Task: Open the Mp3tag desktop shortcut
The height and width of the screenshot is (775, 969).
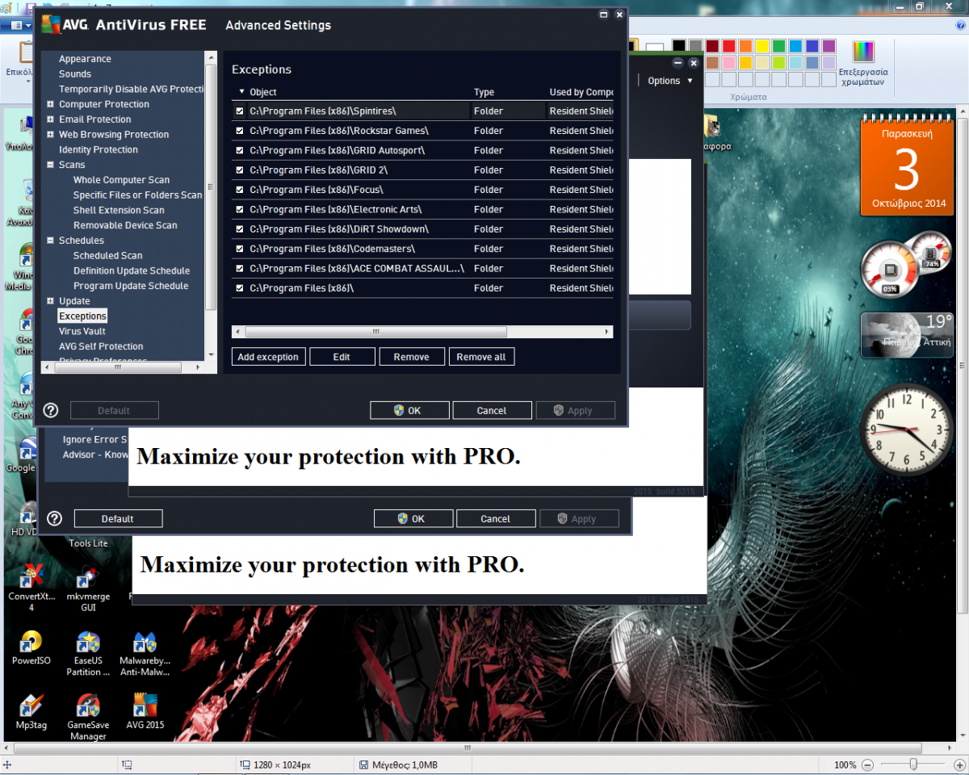Action: pyautogui.click(x=31, y=711)
